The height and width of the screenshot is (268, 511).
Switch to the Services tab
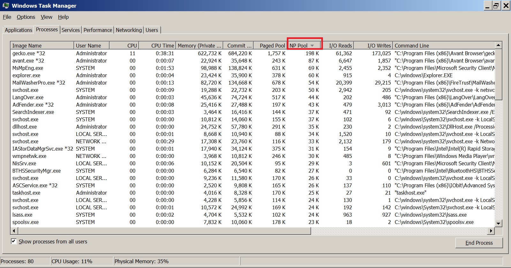click(71, 30)
